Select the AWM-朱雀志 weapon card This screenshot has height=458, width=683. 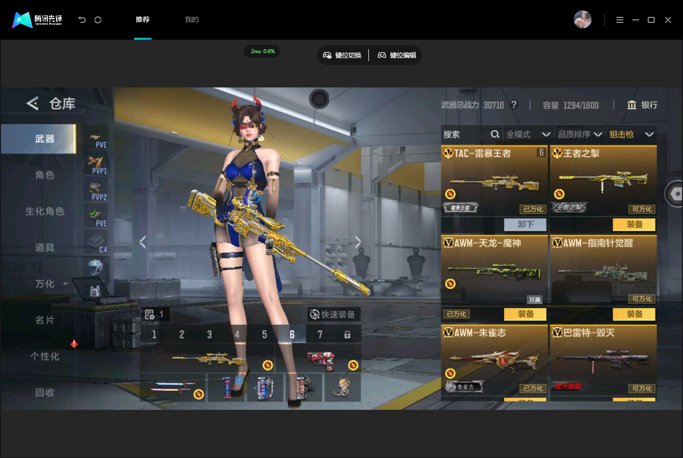(x=494, y=360)
